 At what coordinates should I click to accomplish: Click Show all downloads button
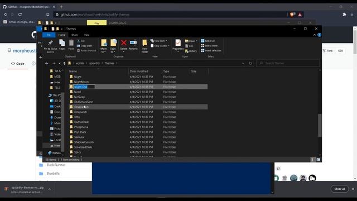point(340,189)
